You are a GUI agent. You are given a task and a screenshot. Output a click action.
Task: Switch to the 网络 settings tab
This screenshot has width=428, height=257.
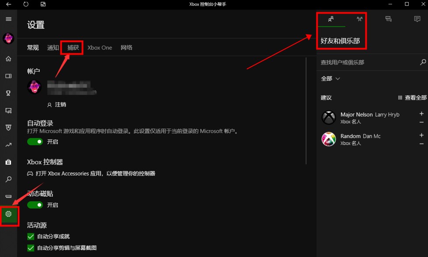[x=126, y=47]
